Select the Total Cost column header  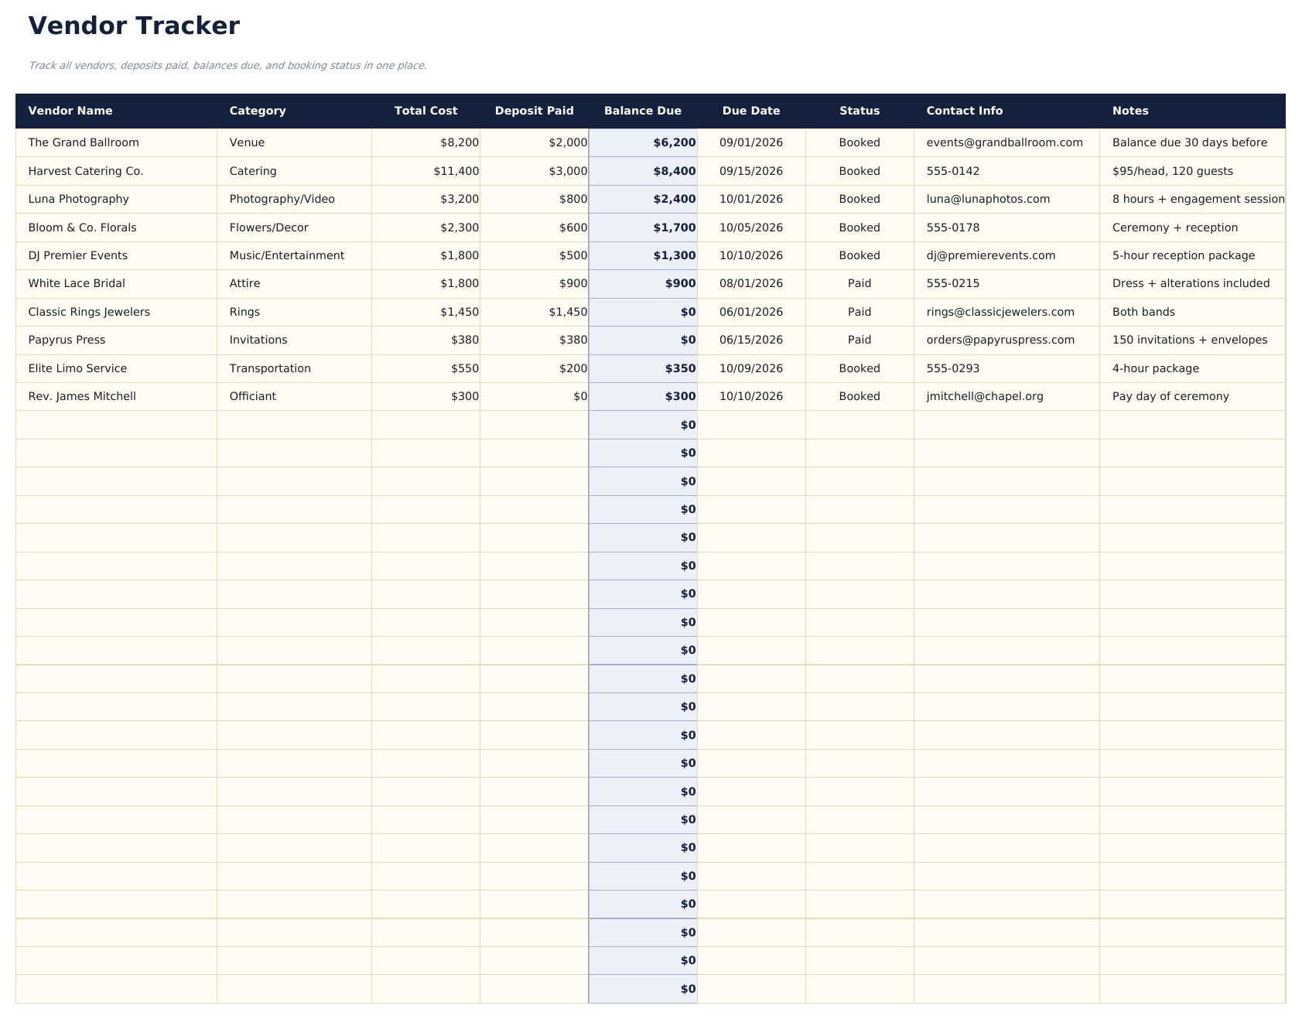(x=425, y=111)
